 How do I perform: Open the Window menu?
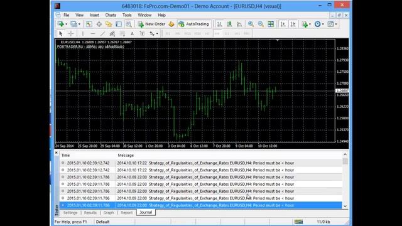pos(144,15)
